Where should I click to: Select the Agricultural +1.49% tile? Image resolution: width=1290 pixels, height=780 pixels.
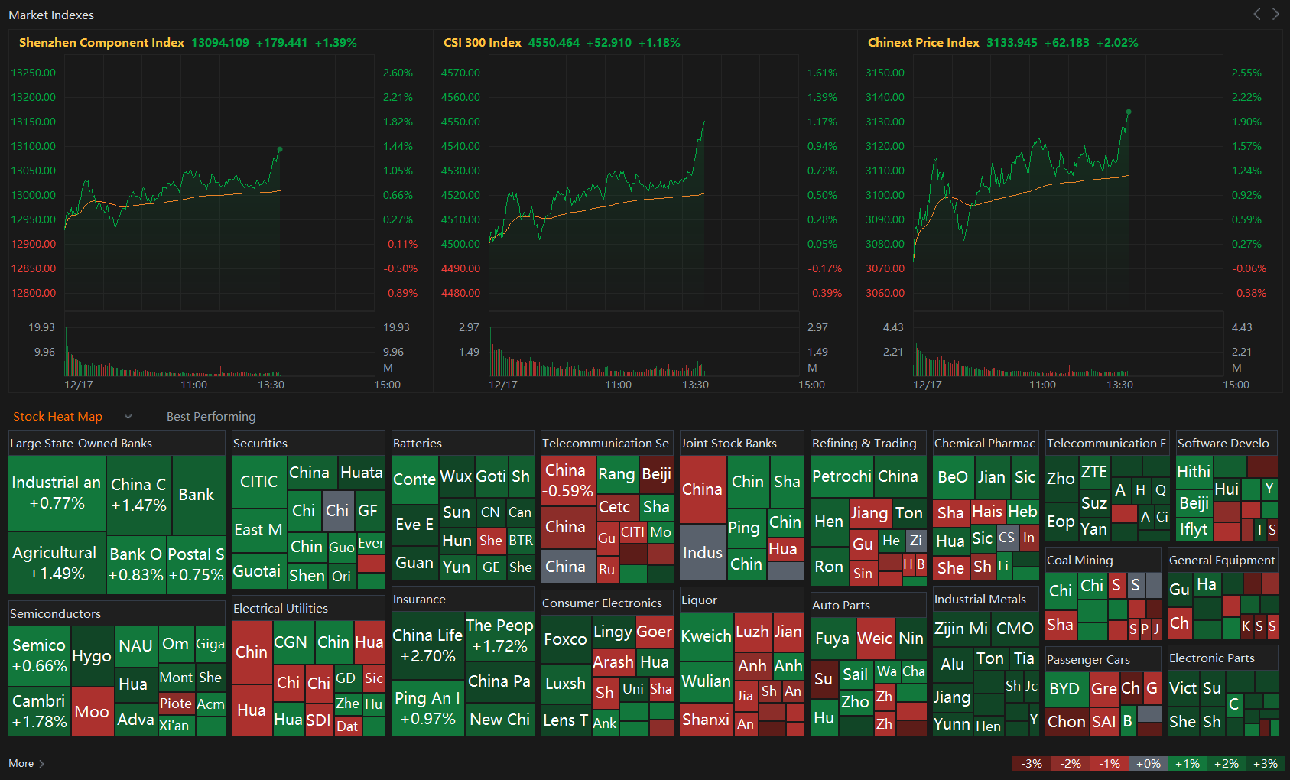click(57, 563)
